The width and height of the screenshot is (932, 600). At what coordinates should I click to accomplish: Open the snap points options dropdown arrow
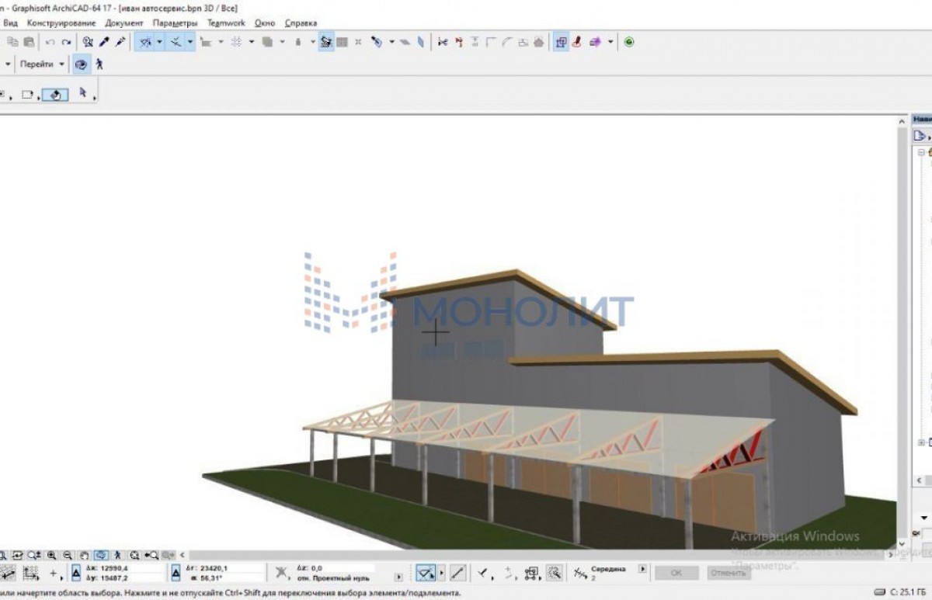coord(190,42)
